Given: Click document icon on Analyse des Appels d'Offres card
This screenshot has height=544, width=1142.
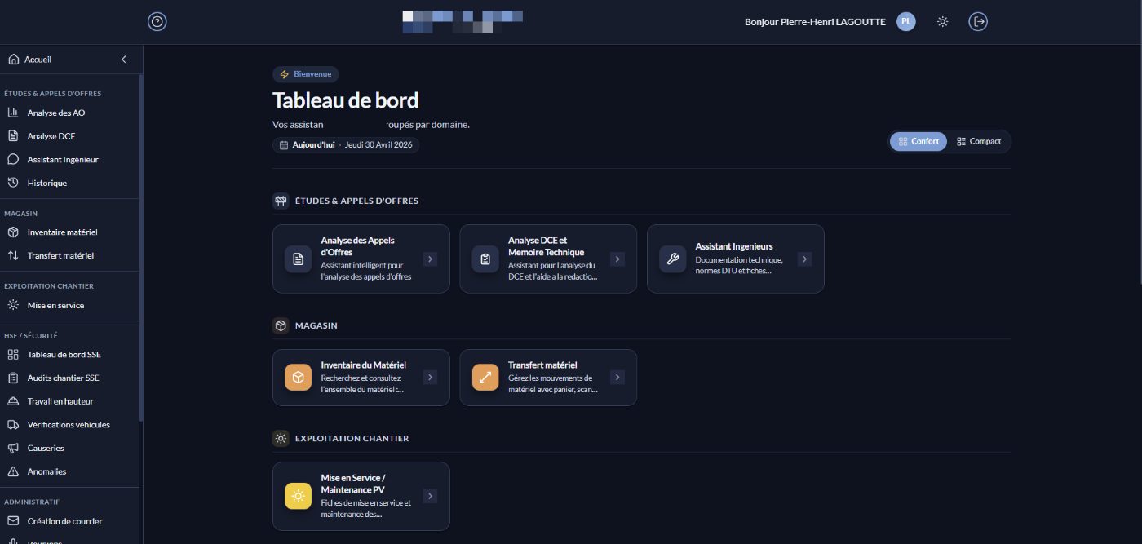Looking at the screenshot, I should 299,259.
